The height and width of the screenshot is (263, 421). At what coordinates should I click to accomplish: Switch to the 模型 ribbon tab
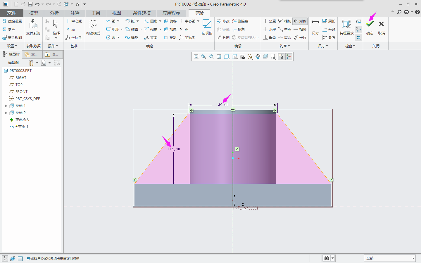tap(33, 13)
